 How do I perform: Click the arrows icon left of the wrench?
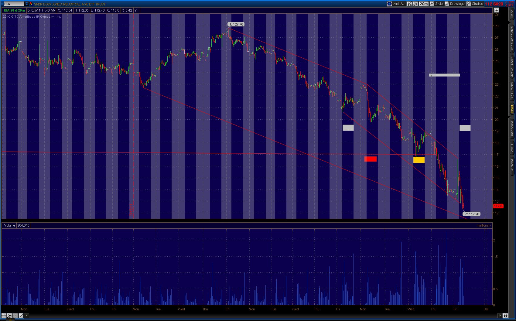pyautogui.click(x=409, y=4)
